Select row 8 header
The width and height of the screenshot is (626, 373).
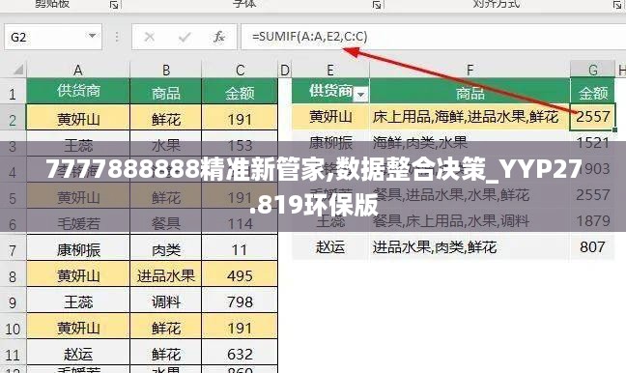coord(13,276)
